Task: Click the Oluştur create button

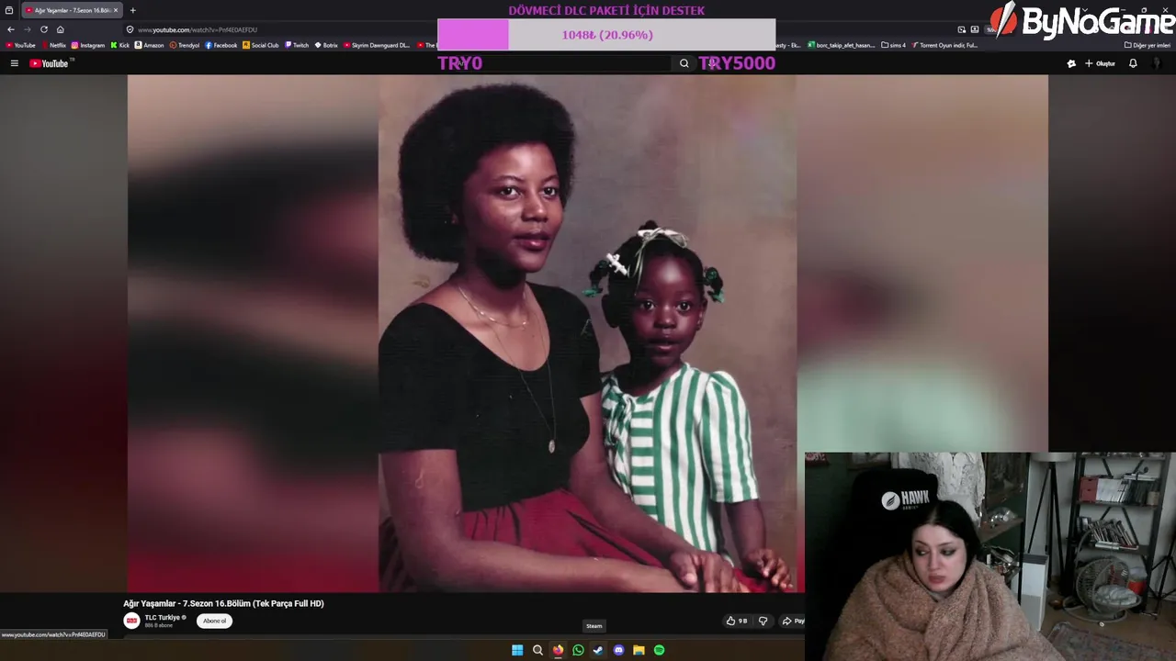Action: point(1100,63)
